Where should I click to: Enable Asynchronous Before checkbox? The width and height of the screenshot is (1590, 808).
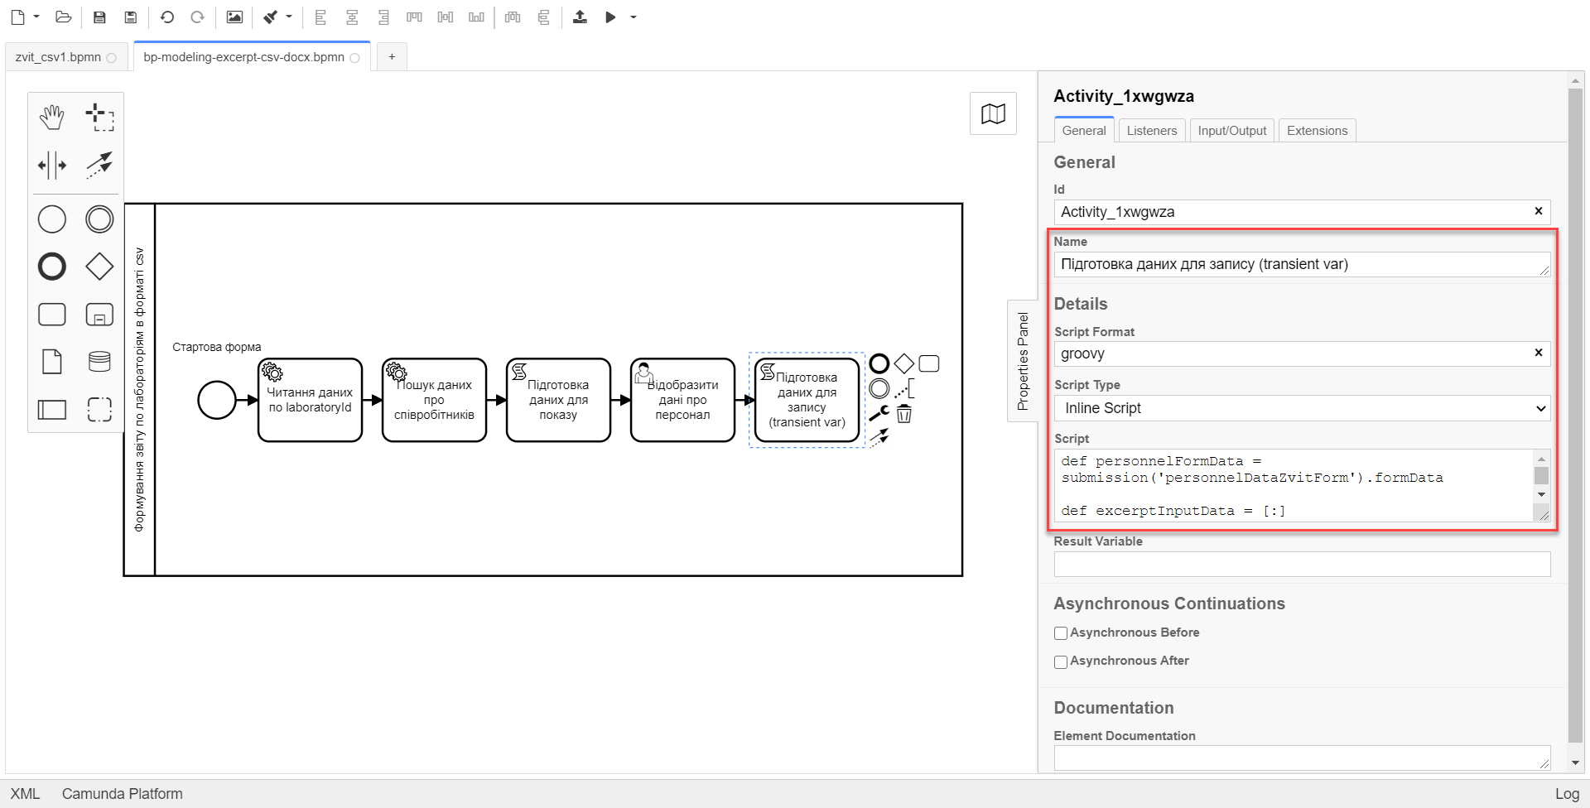(1061, 633)
